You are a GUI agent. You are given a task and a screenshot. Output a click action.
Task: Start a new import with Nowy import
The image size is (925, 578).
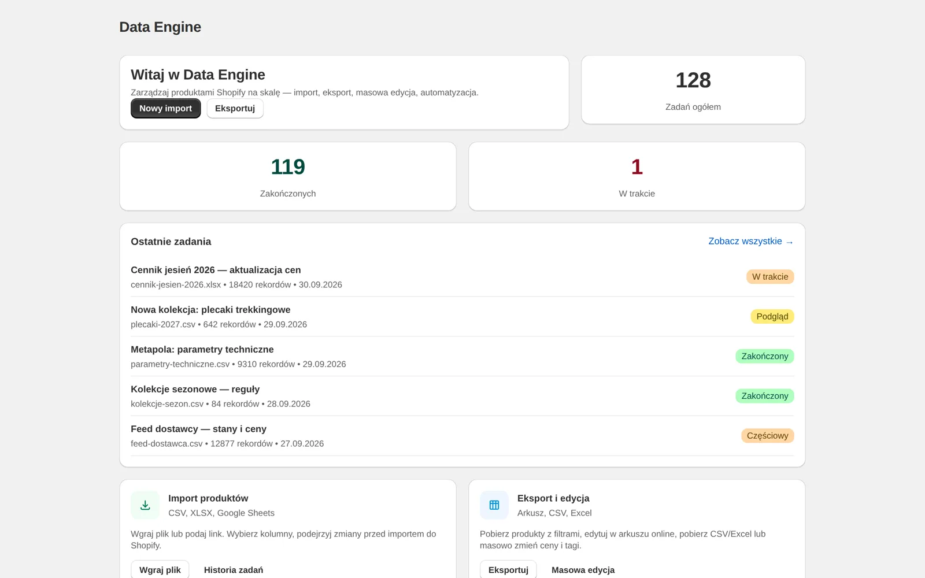pos(166,108)
